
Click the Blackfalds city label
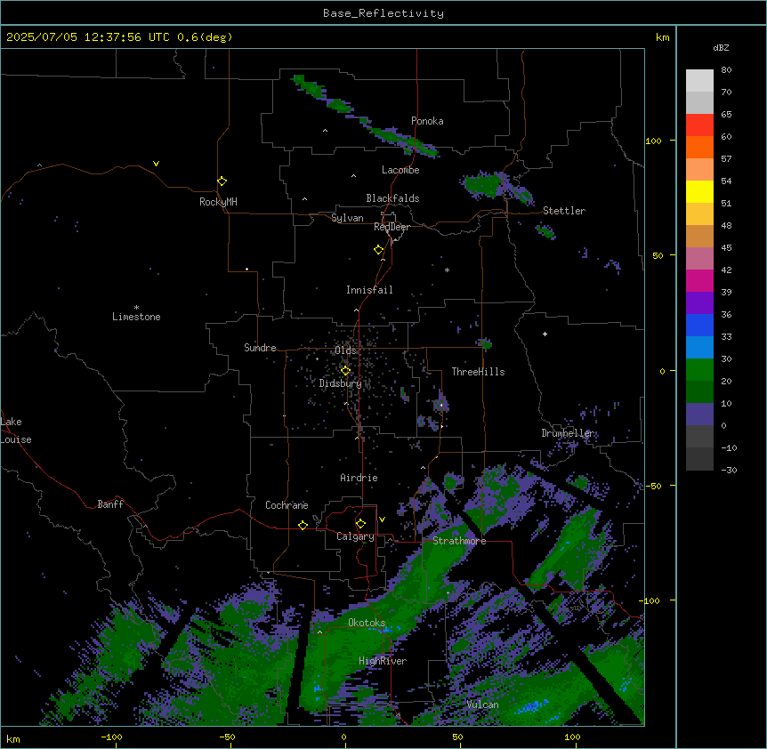[x=392, y=198]
